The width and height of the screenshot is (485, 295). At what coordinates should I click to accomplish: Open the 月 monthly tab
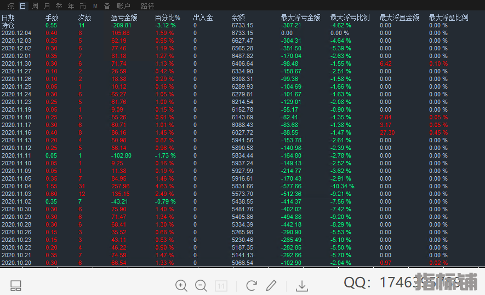click(x=47, y=6)
